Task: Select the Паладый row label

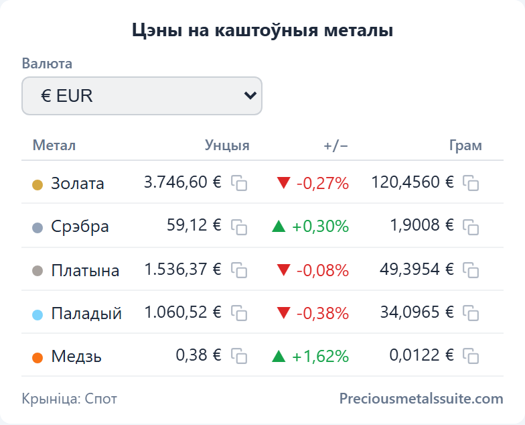Action: pos(86,313)
